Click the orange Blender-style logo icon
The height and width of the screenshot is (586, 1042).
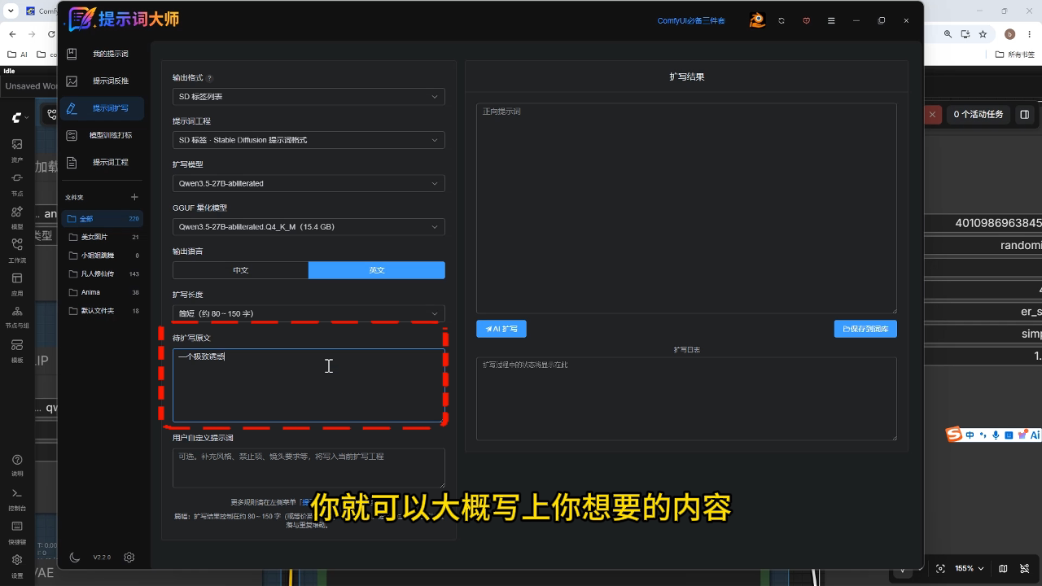tap(757, 20)
